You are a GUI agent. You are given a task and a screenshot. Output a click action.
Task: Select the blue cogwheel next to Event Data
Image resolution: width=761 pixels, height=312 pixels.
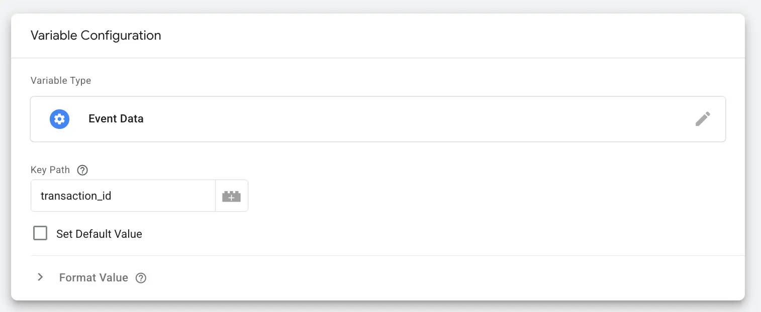59,119
